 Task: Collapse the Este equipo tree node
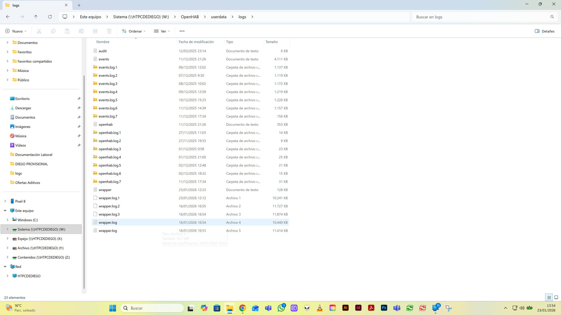(x=5, y=211)
